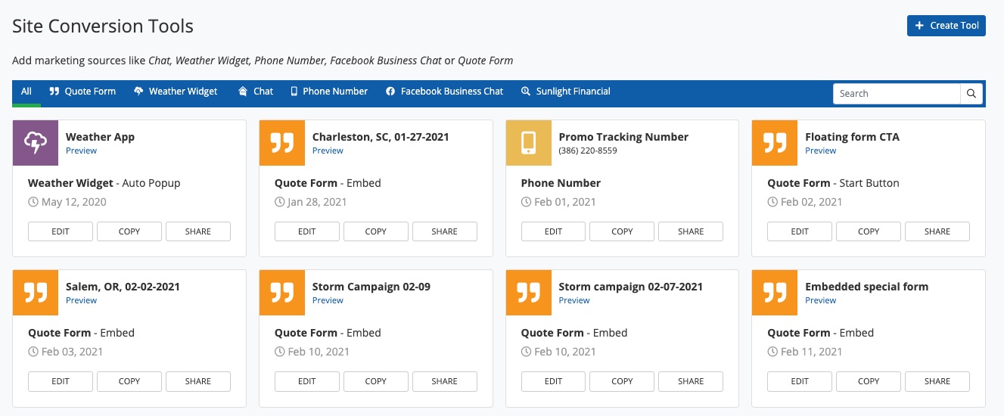This screenshot has width=1004, height=416.
Task: Share the Embedded special form tool
Action: [x=937, y=381]
